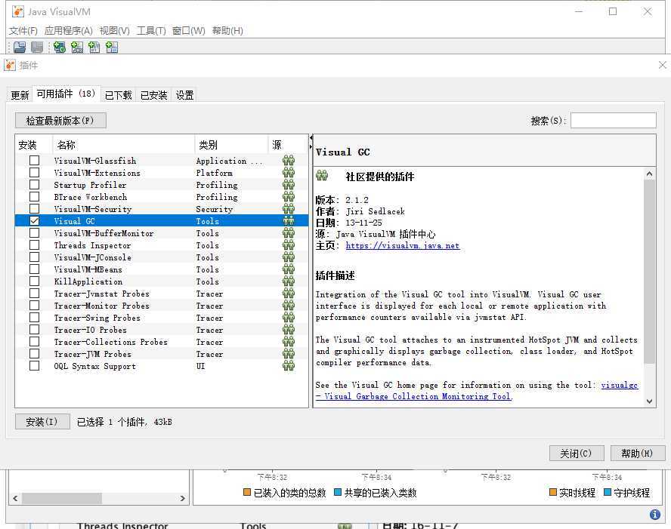Check the VisualVM-Extensions install checkbox

(34, 172)
